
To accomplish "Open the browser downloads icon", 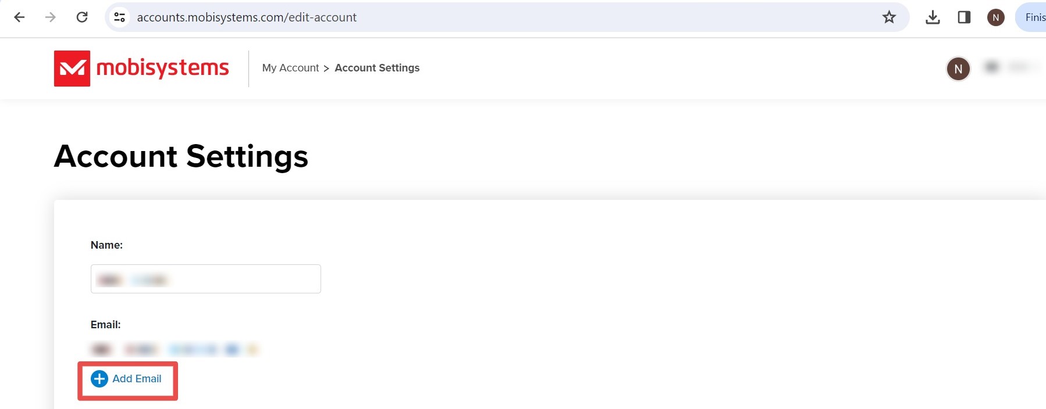I will [932, 17].
